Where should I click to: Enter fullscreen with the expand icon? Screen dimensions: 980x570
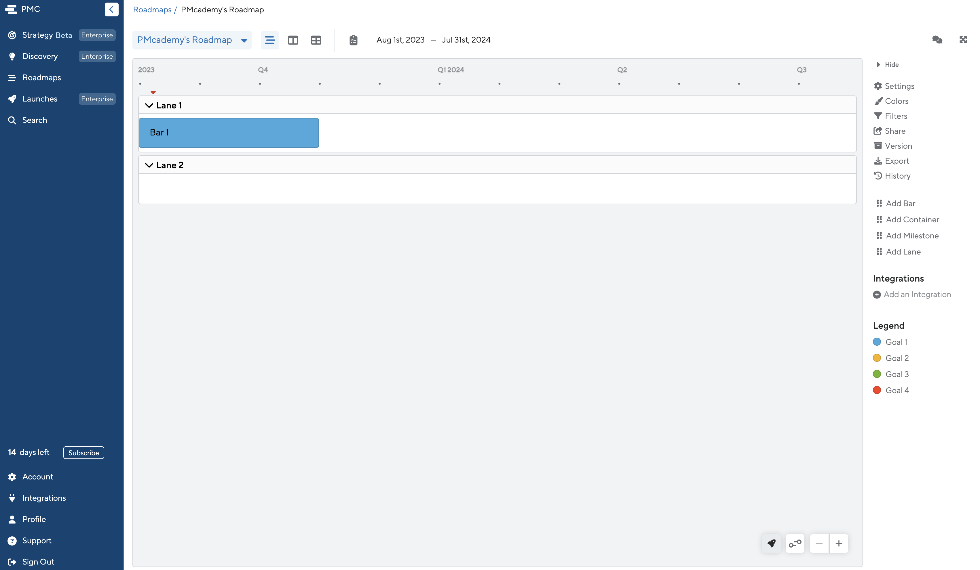(963, 40)
